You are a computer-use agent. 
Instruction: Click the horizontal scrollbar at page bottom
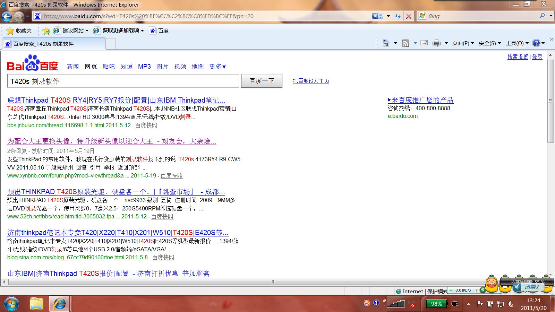click(x=273, y=282)
